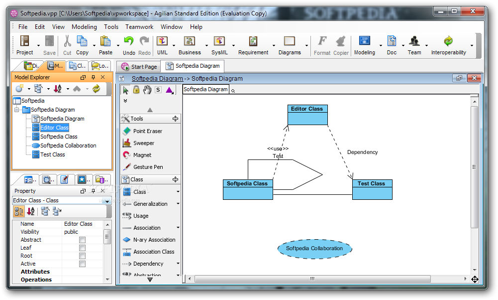498x300 pixels.
Task: Click the Name property value field
Action: click(x=83, y=224)
